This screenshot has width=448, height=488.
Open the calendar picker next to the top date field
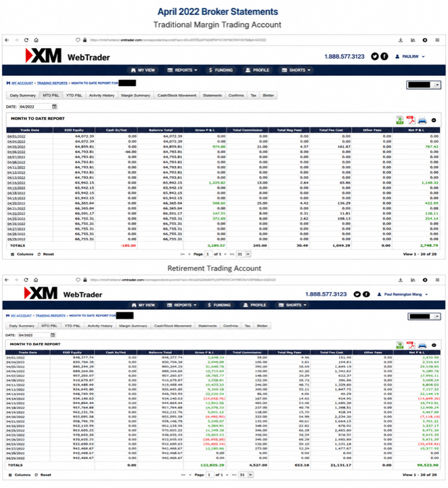pos(54,106)
